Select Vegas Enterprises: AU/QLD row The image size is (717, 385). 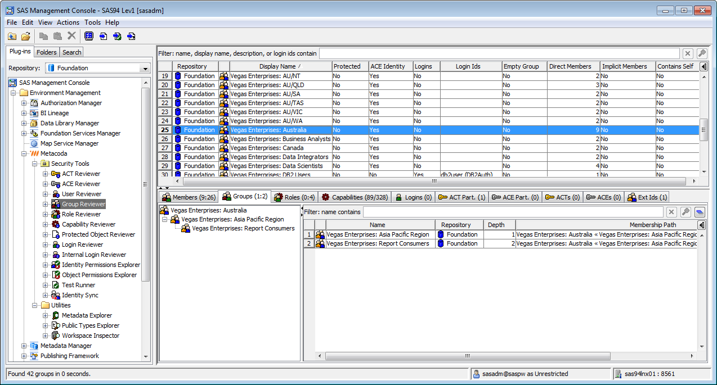[429, 85]
